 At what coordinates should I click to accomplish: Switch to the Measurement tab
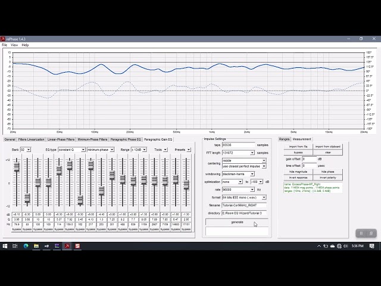[x=302, y=139]
